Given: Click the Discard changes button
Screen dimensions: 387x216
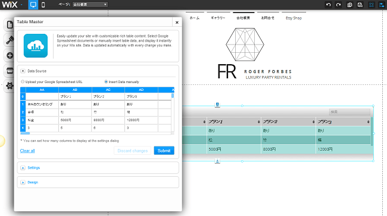Looking at the screenshot, I should 133,151.
